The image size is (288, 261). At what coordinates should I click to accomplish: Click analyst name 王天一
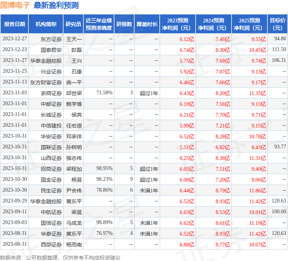pyautogui.click(x=74, y=39)
